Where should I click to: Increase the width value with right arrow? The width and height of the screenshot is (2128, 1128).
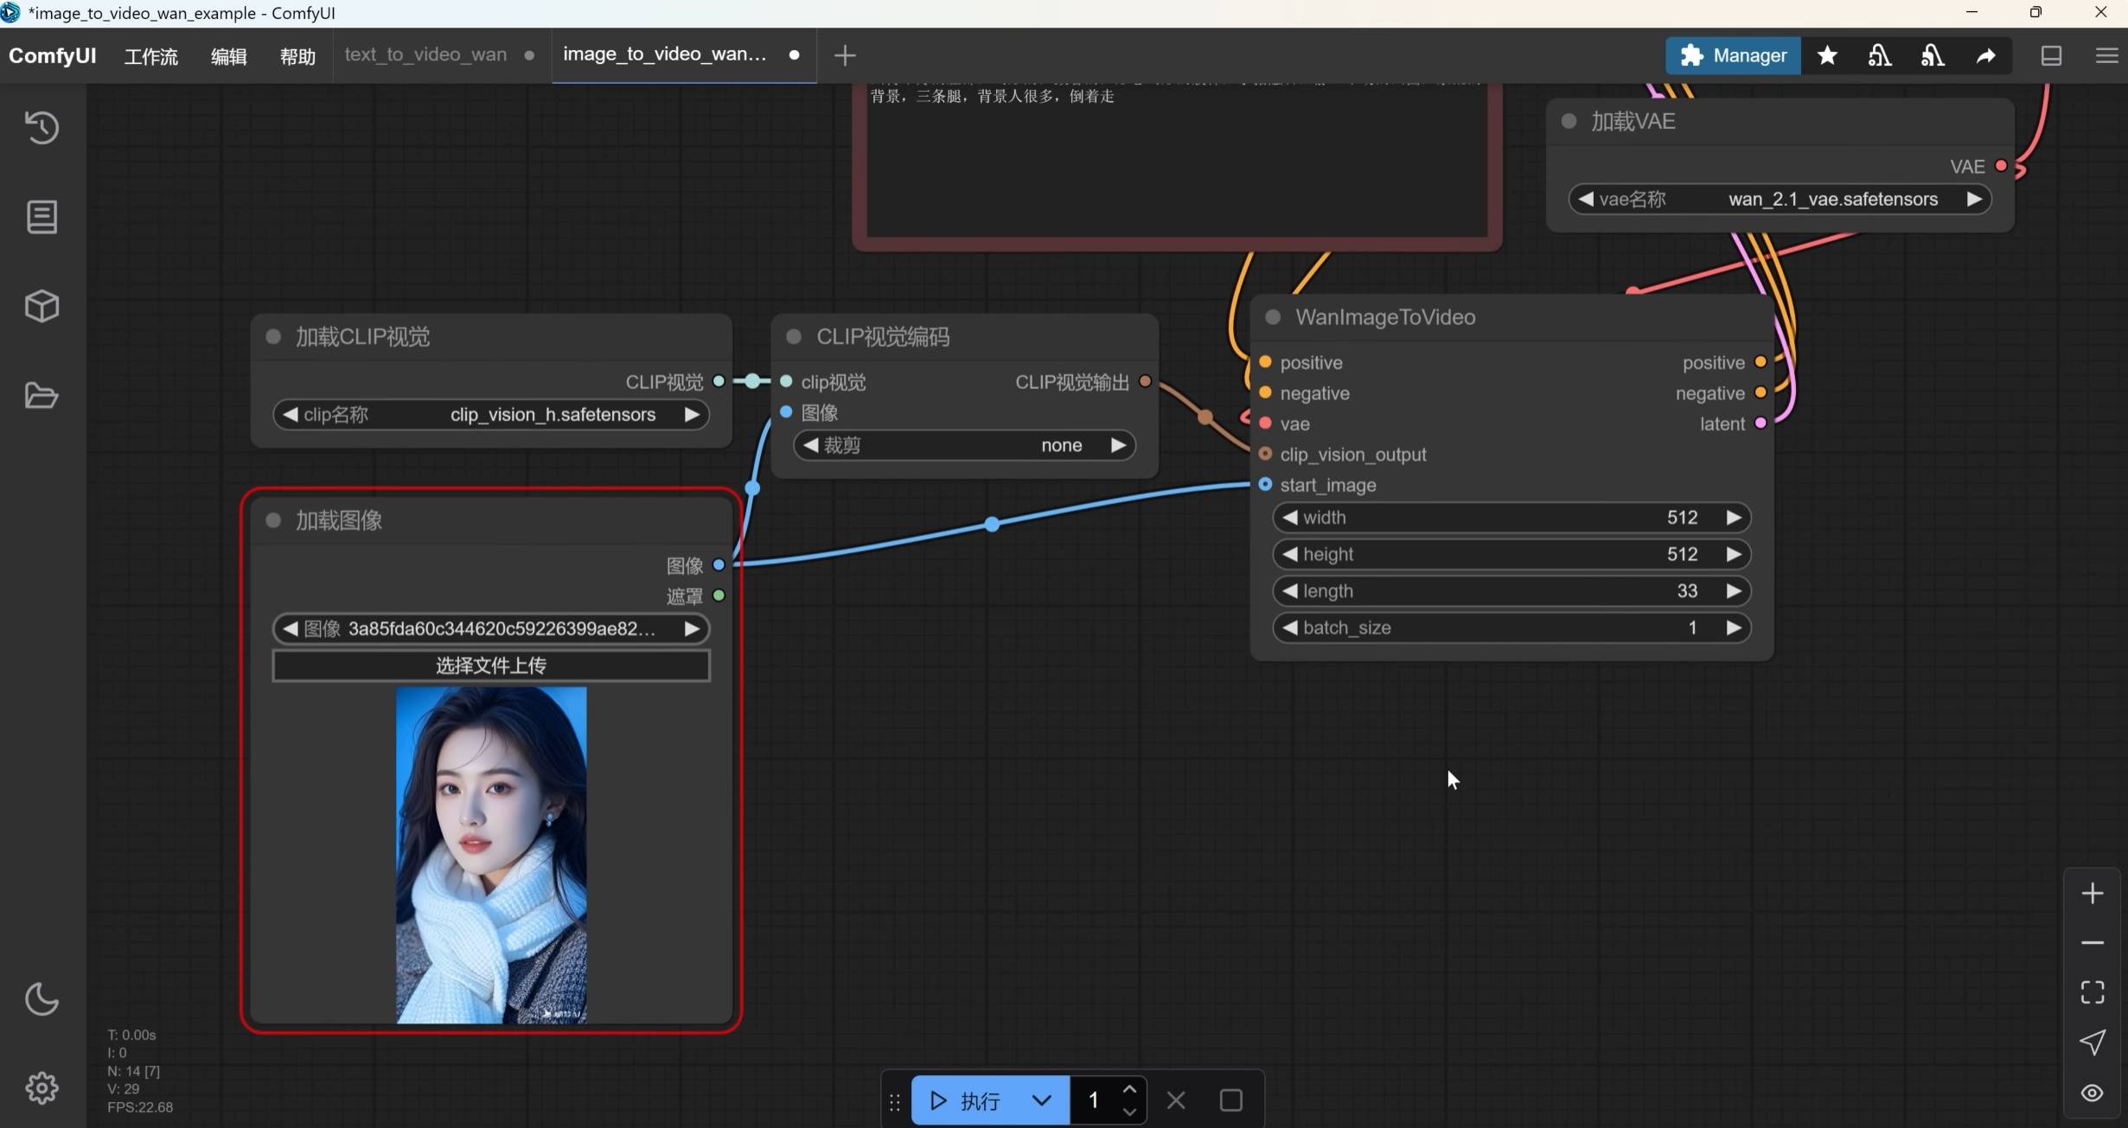(1733, 518)
